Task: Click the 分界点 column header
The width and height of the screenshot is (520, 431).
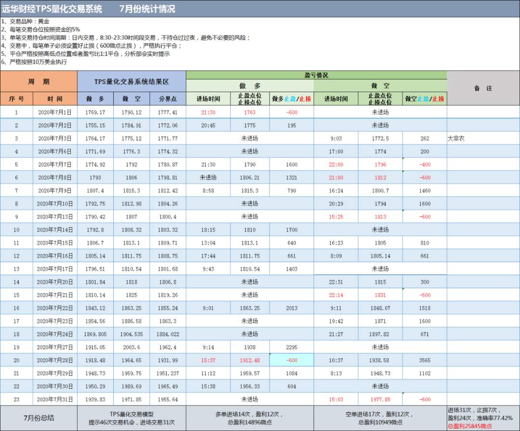Action: click(168, 99)
